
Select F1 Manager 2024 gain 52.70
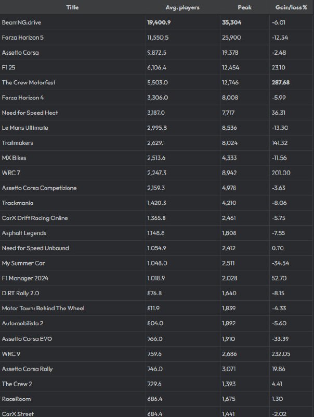[279, 278]
